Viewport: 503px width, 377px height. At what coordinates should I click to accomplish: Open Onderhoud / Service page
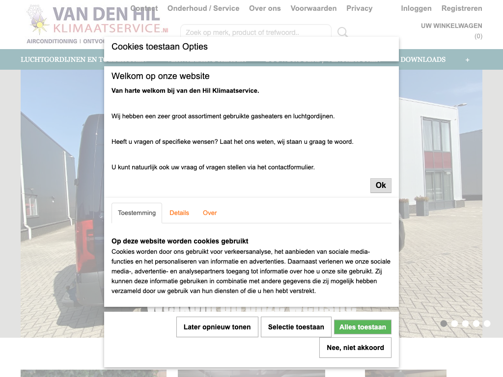pyautogui.click(x=203, y=8)
